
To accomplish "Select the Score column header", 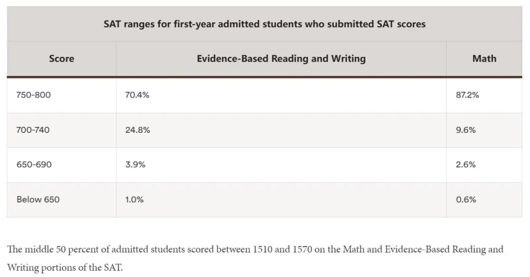I will point(61,58).
